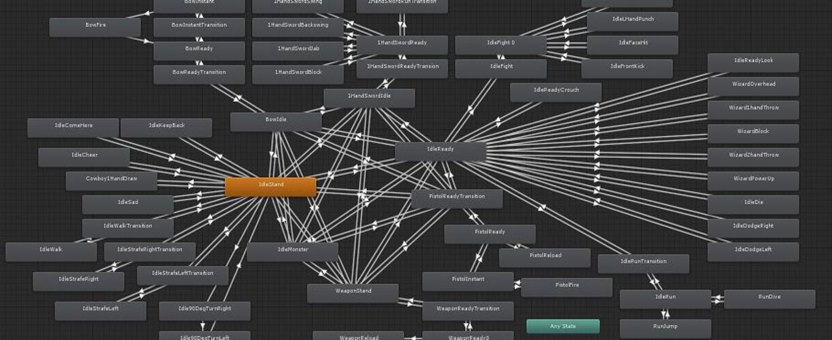Select the 1HandSwordIdle node
This screenshot has width=832, height=340.
[x=369, y=98]
